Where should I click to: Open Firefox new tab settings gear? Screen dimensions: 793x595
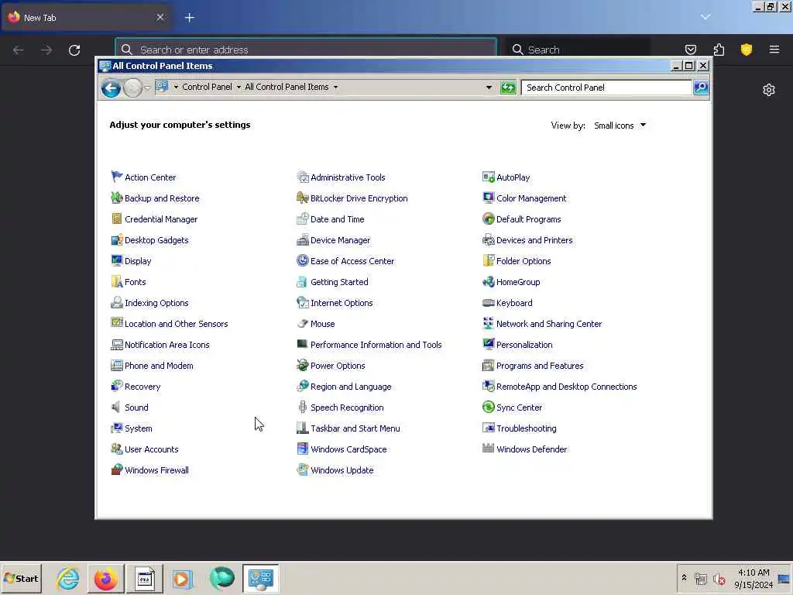(769, 90)
